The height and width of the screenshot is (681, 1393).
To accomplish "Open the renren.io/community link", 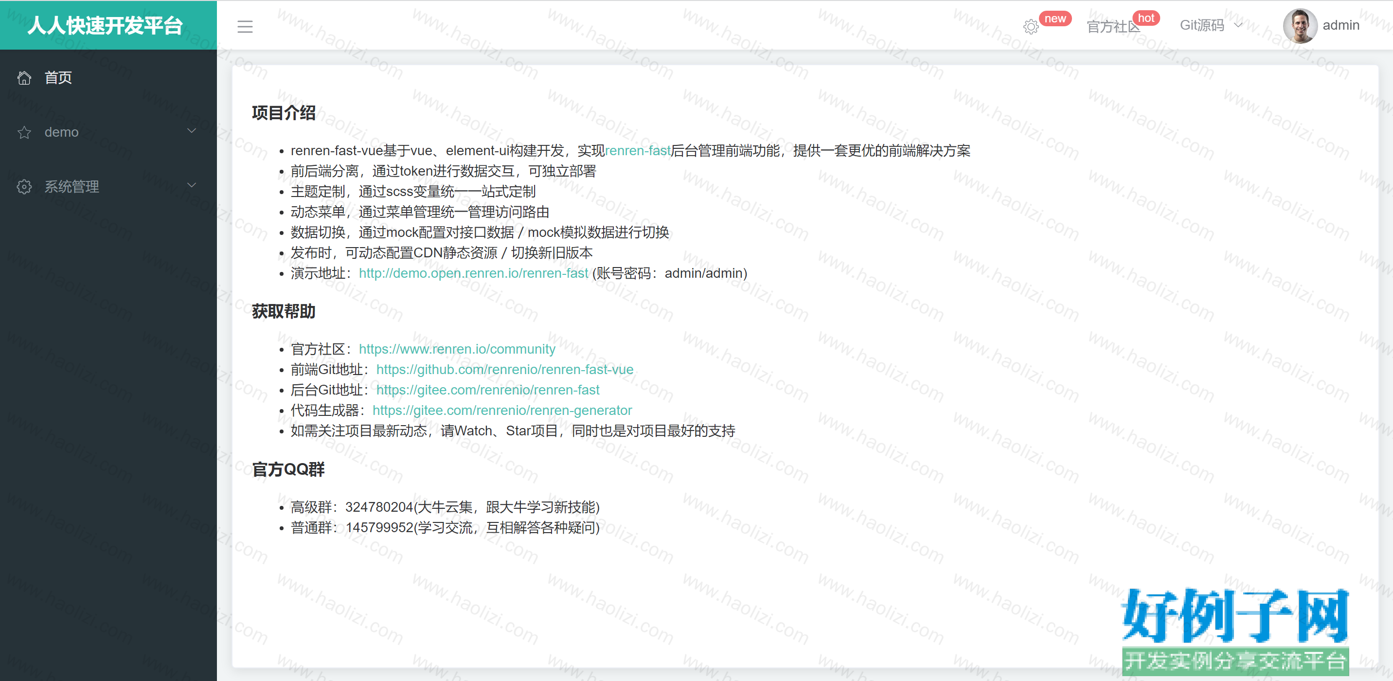I will pos(457,349).
